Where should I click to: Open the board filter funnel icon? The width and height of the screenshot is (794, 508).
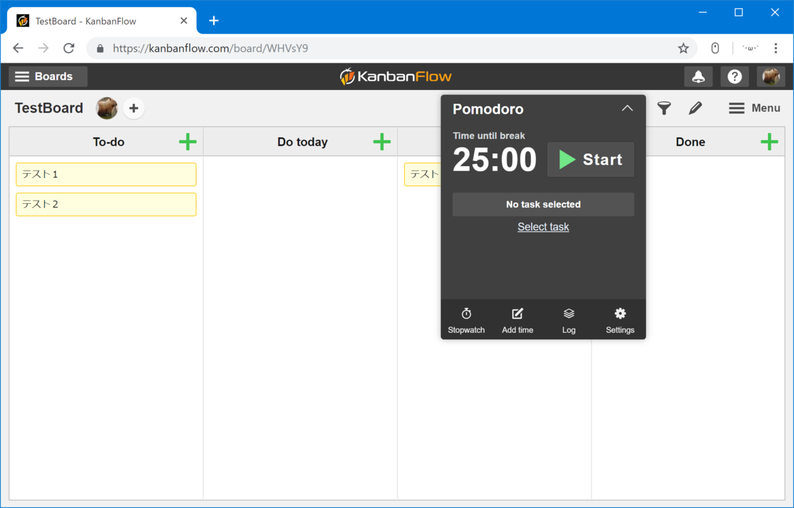click(664, 108)
